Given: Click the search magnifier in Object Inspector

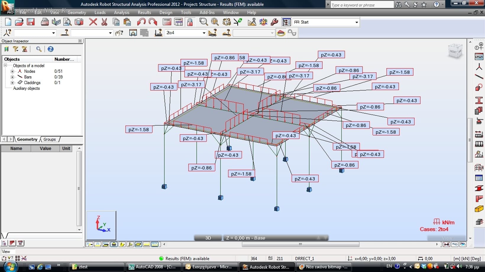Looking at the screenshot, I should (39, 49).
